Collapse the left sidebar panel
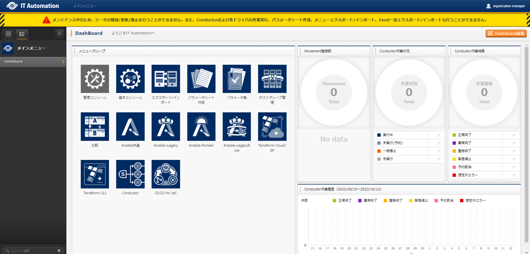Screen dimensions: 530x254 point(59,34)
